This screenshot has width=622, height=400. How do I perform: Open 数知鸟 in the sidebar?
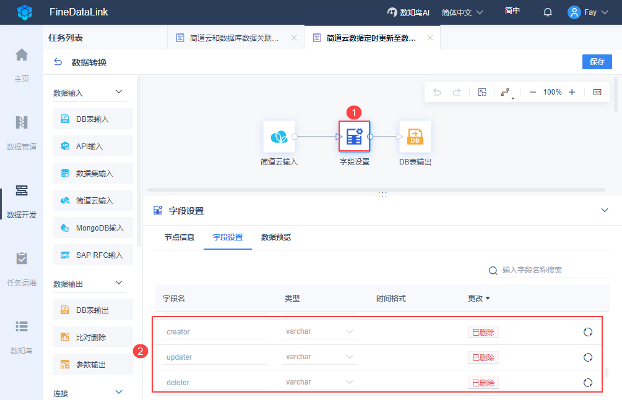point(22,326)
